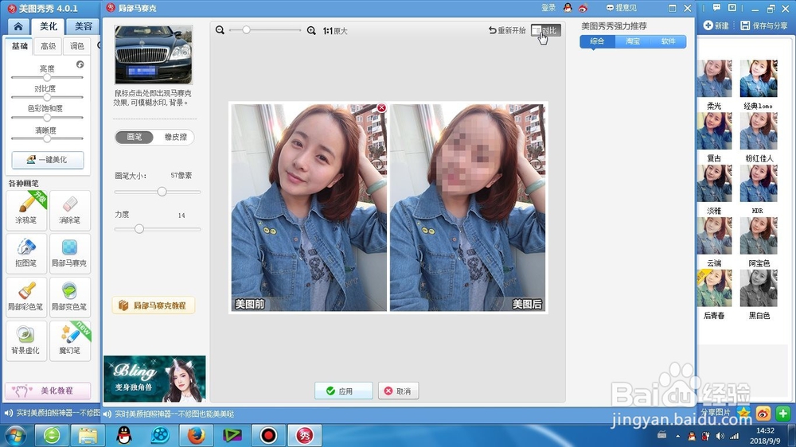Reset brightness with the small refresh icon

point(80,64)
